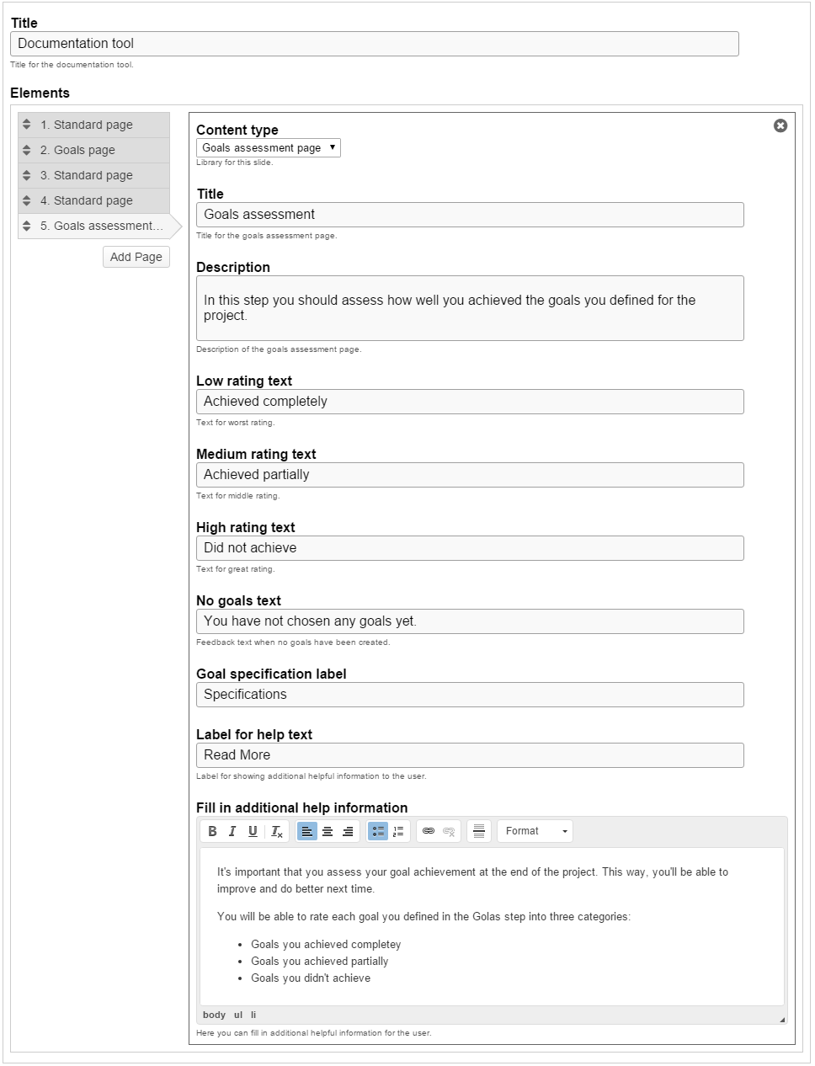This screenshot has height=1066, width=815.
Task: Open the Content type dropdown
Action: coord(268,147)
